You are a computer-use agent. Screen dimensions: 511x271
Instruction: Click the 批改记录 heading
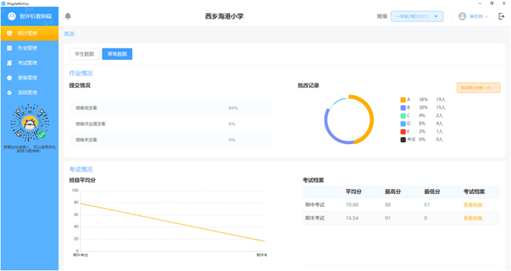[x=308, y=86]
